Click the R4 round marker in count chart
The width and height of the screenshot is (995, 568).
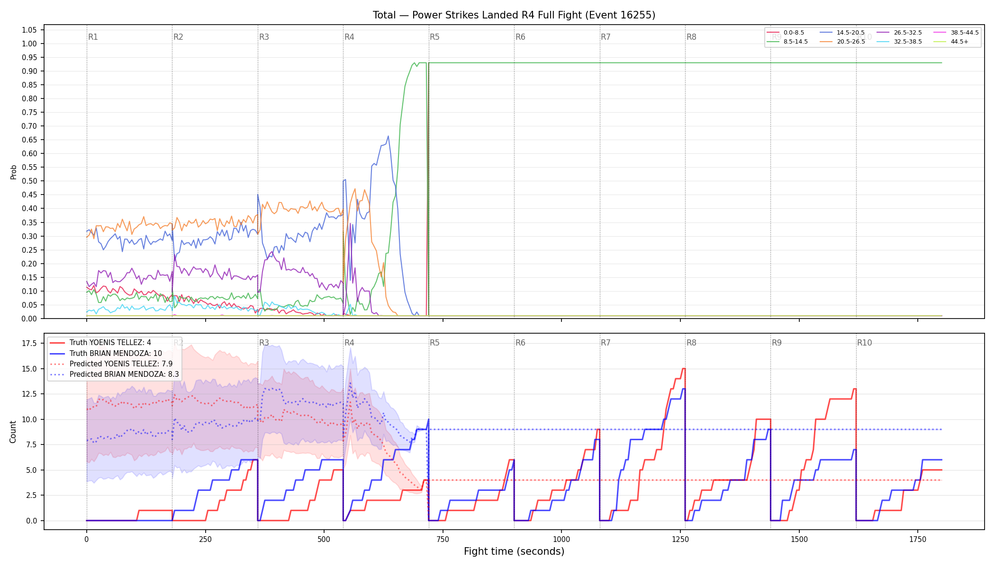tap(349, 343)
